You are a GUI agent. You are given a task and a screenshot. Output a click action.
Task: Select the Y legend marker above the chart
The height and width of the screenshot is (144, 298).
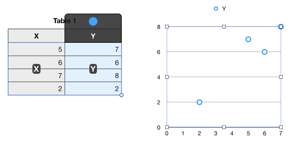(x=216, y=9)
